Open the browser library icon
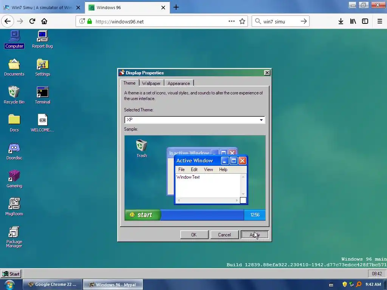Screen dimensions: 387x290 tap(353, 21)
